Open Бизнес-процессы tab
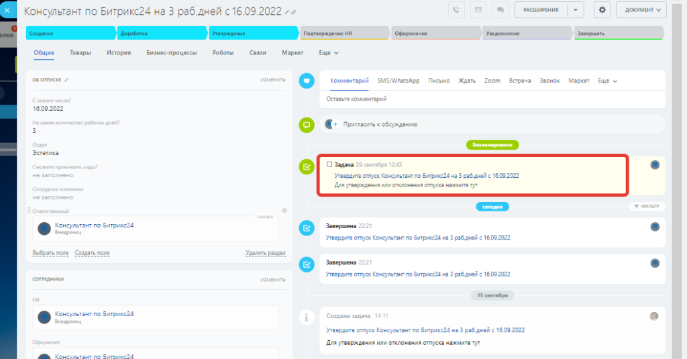The height and width of the screenshot is (359, 687). (x=171, y=52)
